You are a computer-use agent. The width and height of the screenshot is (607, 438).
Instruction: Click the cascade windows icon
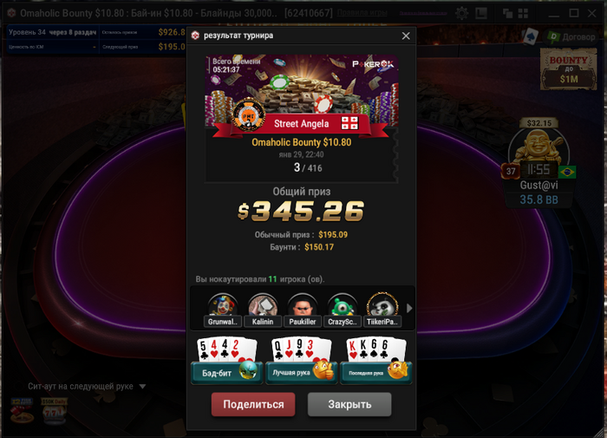(x=507, y=14)
